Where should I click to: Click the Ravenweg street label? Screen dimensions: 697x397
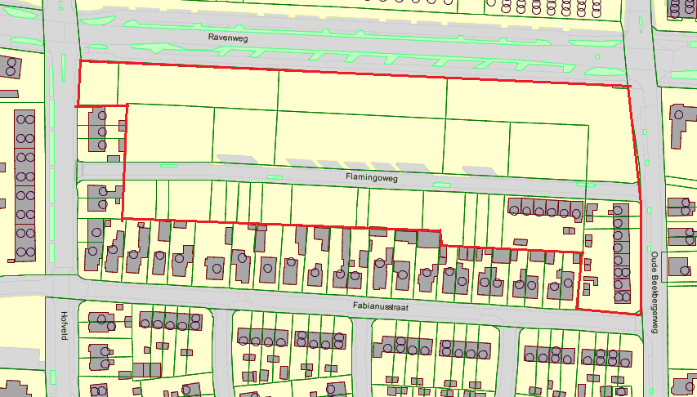click(x=228, y=38)
